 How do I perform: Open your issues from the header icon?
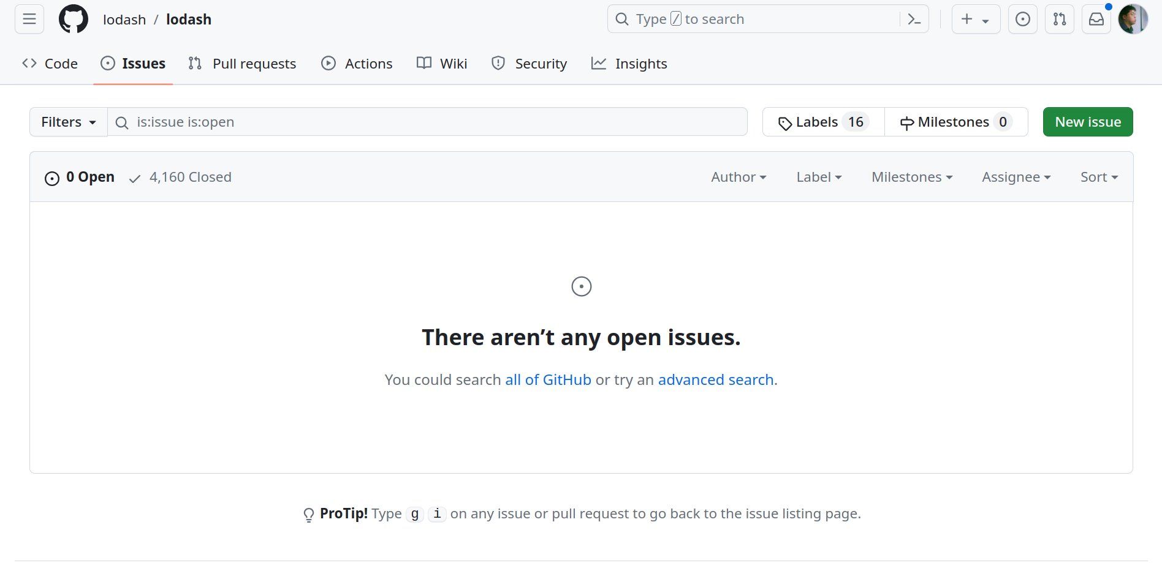pyautogui.click(x=1022, y=19)
